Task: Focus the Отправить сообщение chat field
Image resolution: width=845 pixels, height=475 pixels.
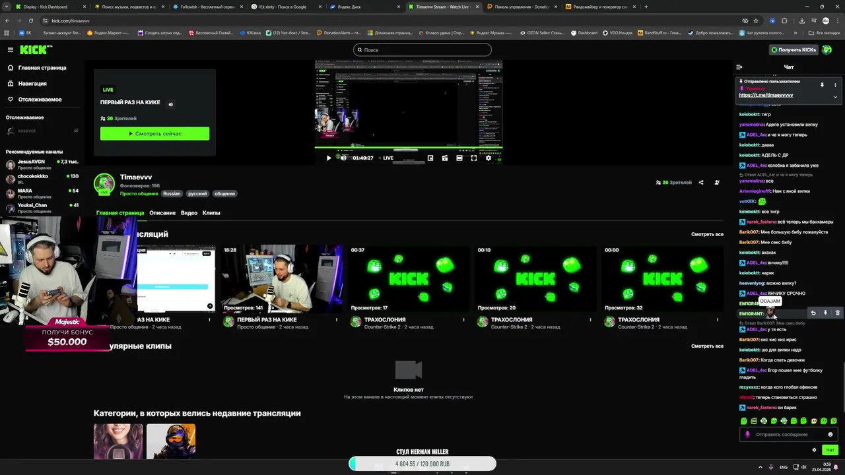Action: 789,434
